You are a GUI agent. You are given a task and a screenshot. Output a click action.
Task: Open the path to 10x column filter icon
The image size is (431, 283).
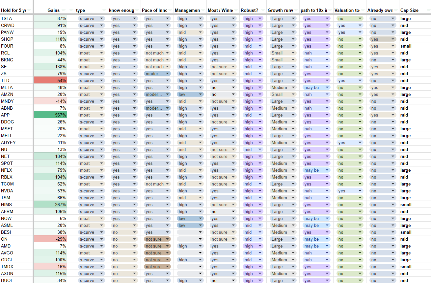click(330, 10)
